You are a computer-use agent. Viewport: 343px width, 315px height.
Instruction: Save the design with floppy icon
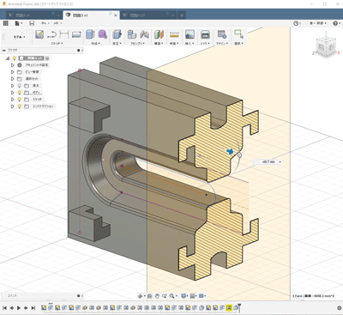(32, 23)
